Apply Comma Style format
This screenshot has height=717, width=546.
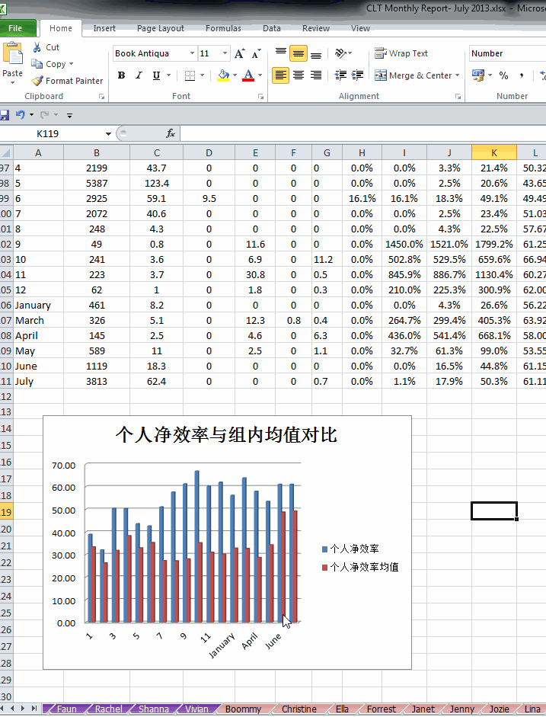click(522, 75)
